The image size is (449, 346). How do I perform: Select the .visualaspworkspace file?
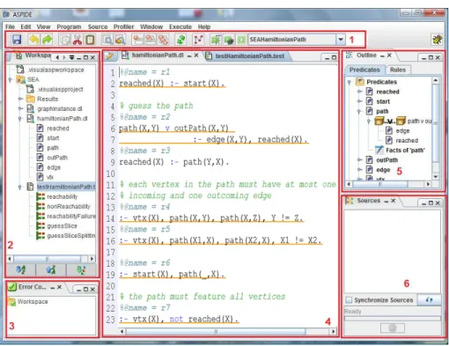point(55,70)
